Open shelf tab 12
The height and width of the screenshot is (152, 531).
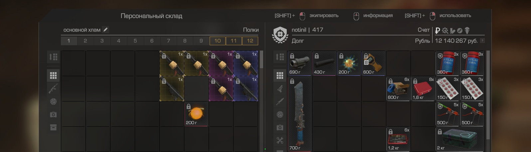pyautogui.click(x=250, y=41)
